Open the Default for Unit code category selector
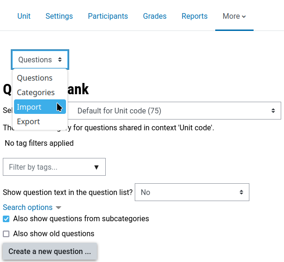 tap(176, 111)
